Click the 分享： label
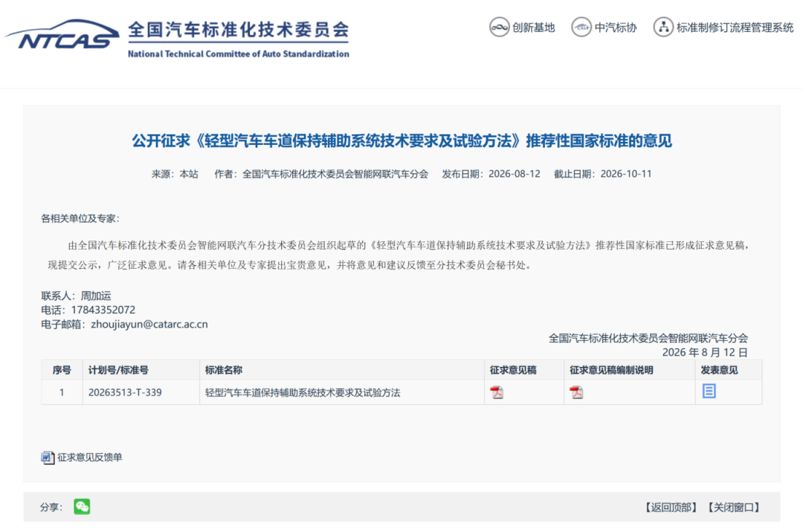This screenshot has width=803, height=528. tap(51, 507)
